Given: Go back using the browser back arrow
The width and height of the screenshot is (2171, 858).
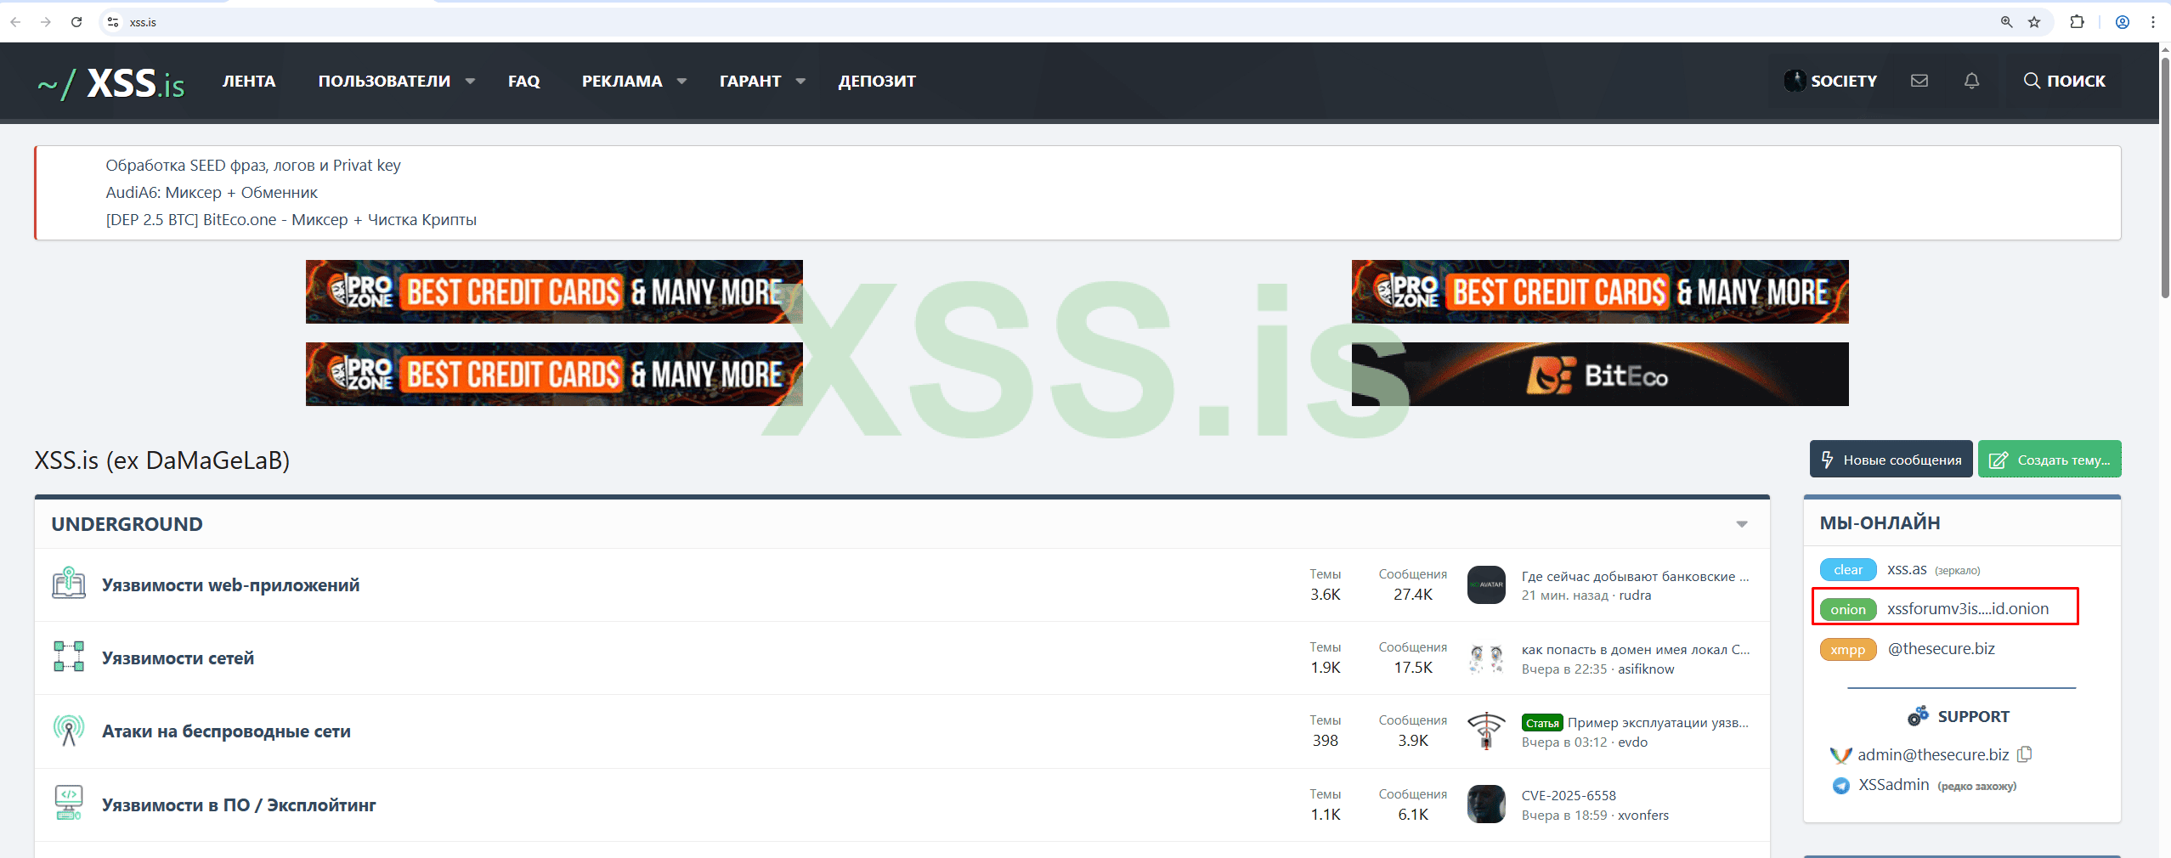Looking at the screenshot, I should pyautogui.click(x=15, y=22).
